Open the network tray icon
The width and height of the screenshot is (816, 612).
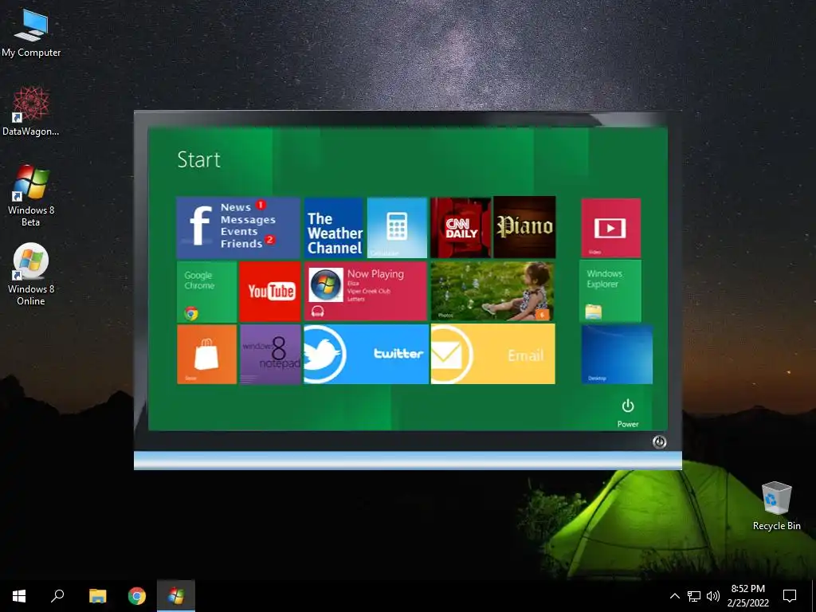pos(694,596)
